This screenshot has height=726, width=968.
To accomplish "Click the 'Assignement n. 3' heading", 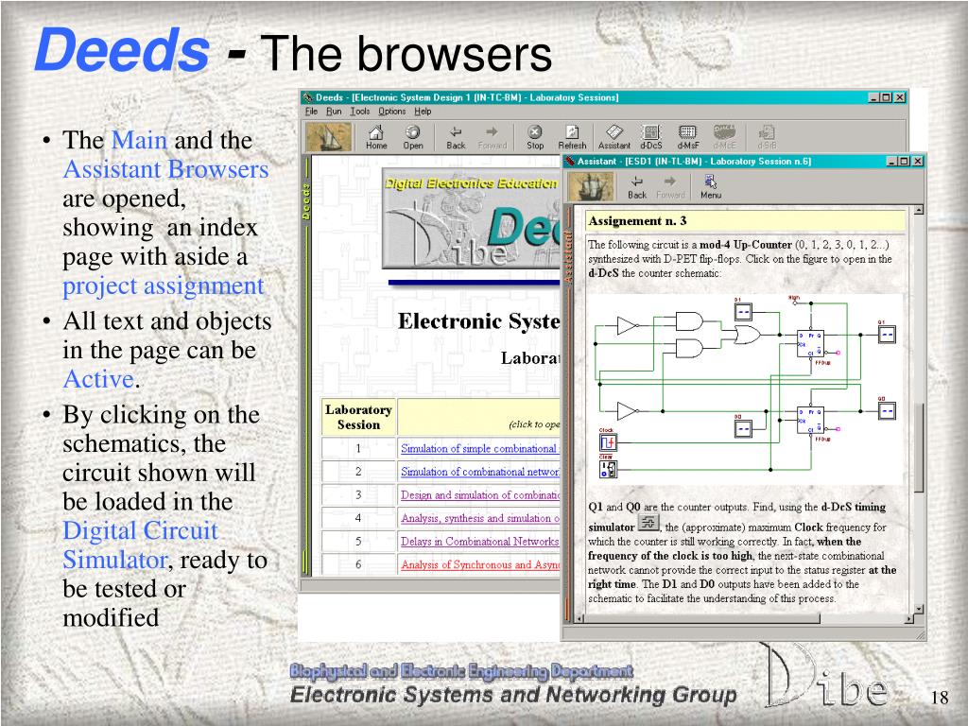I will (637, 221).
